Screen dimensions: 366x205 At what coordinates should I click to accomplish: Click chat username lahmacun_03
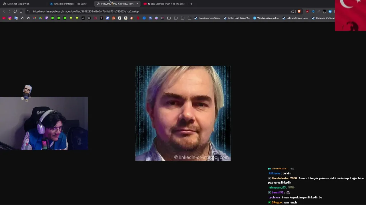277,188
